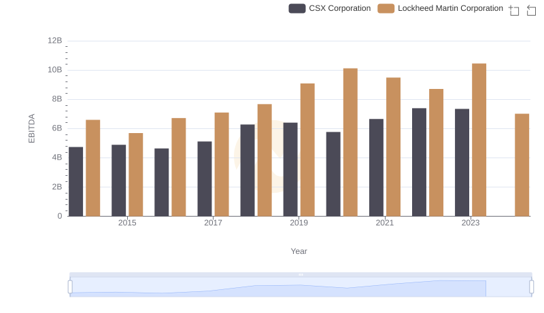Viewport: 544px width, 313px height.
Task: Select the CSX bar for 2017
Action: (205, 179)
